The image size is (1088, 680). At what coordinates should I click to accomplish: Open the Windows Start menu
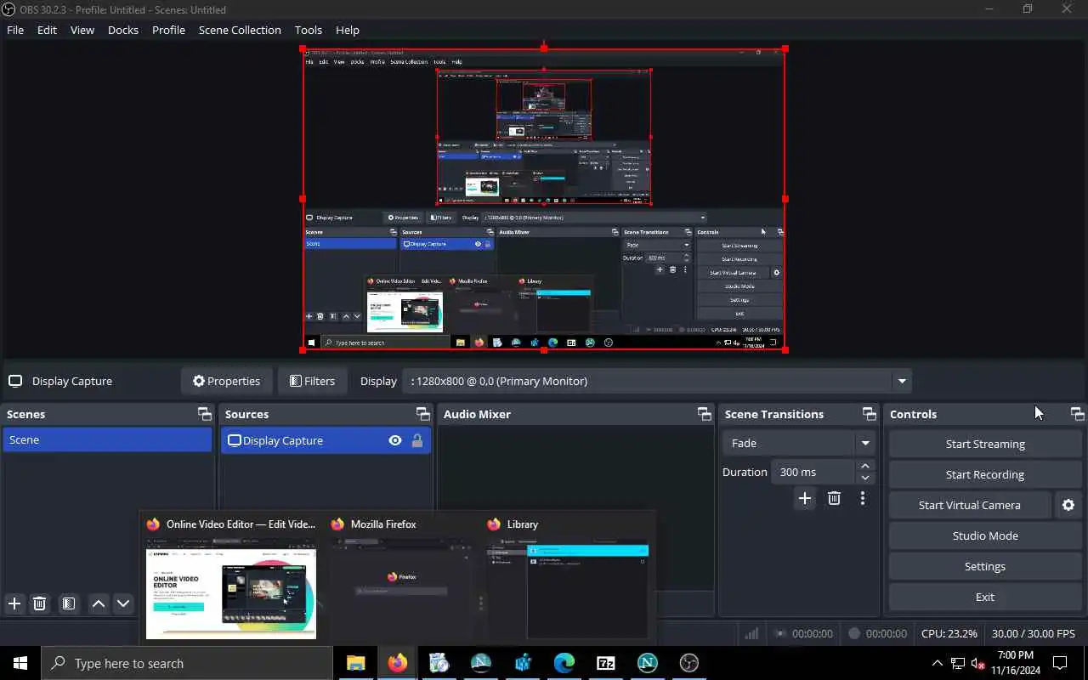click(20, 663)
